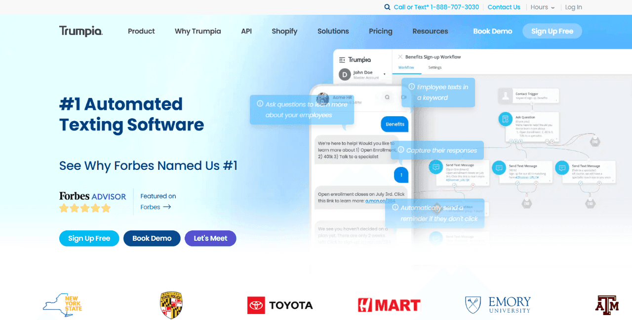The image size is (632, 320).
Task: Click hamburger menu icon beside Trumpia in mockup
Action: pyautogui.click(x=342, y=60)
